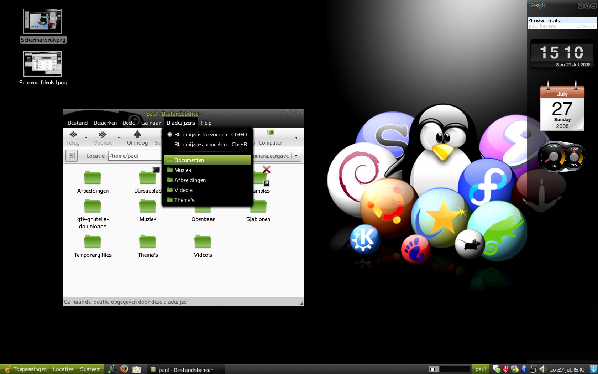Click the RAM gauge meter
This screenshot has width=598, height=374.
click(x=574, y=157)
